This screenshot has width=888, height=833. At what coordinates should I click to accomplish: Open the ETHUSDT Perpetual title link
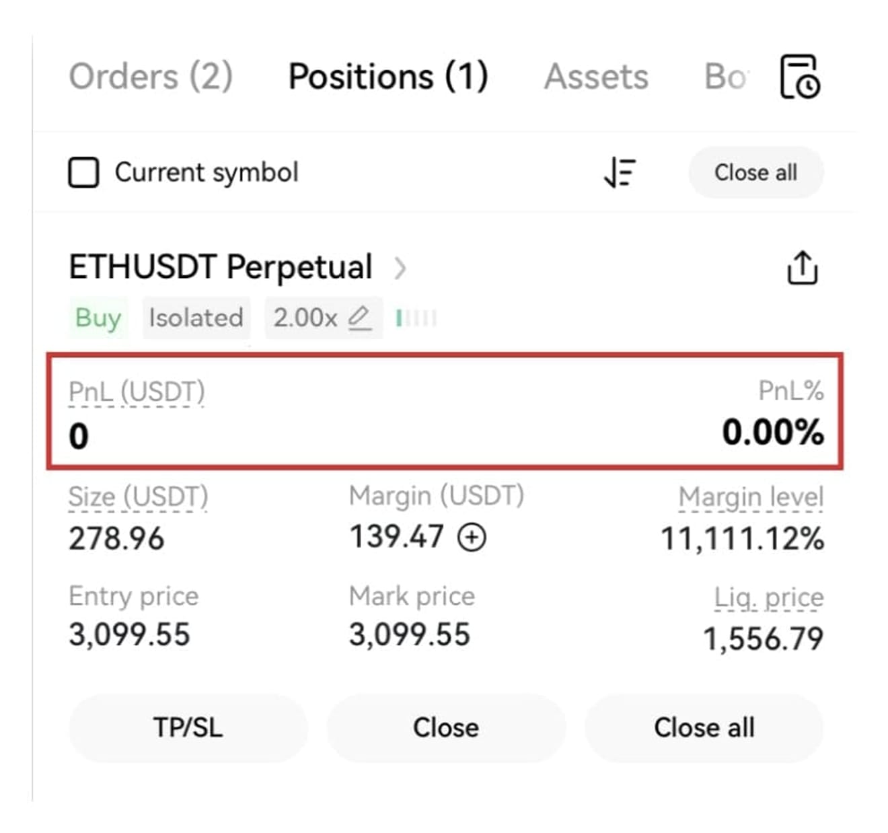coord(221,267)
